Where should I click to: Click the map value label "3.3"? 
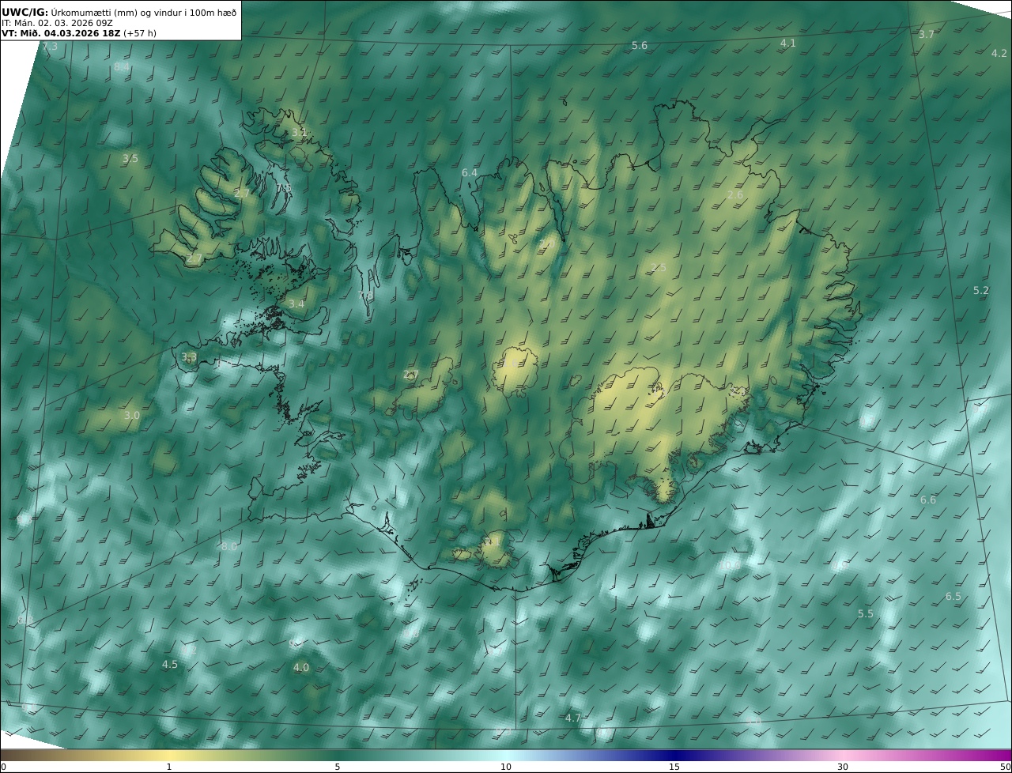[x=189, y=357]
